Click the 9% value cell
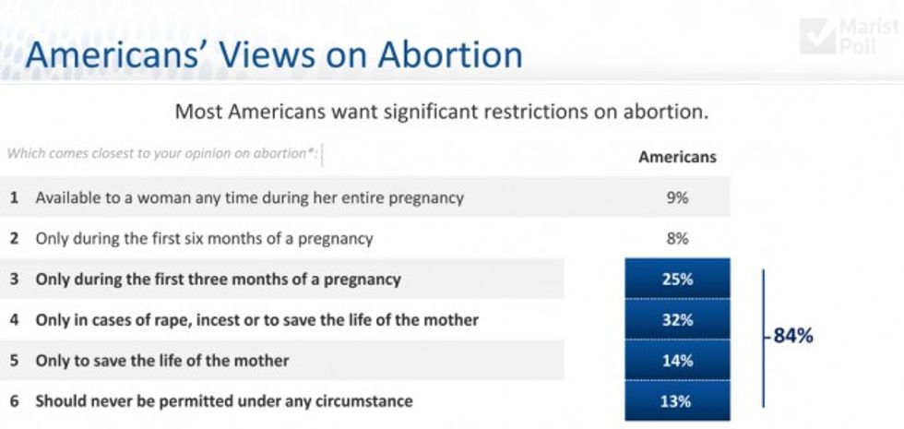Viewport: 904px width, 429px height. point(677,197)
